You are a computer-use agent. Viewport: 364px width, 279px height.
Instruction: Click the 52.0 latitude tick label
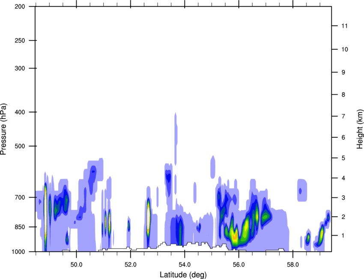(x=131, y=264)
